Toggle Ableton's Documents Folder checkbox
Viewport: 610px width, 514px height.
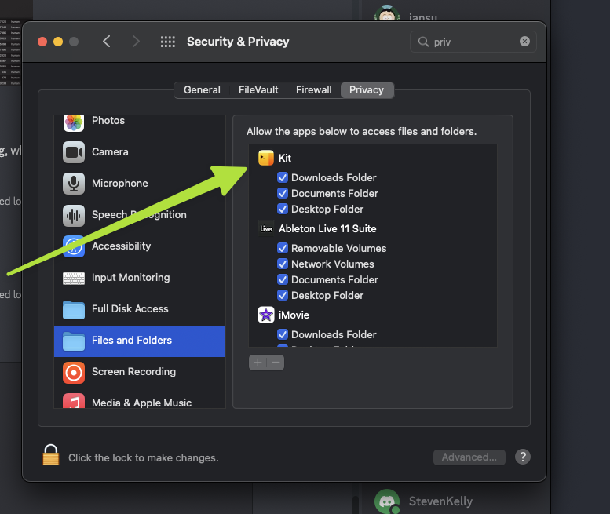coord(283,279)
